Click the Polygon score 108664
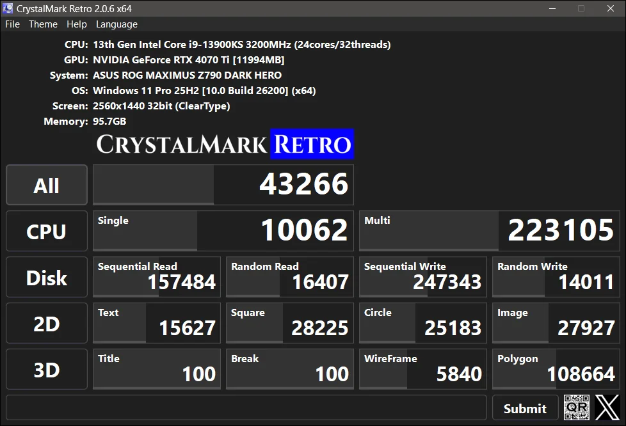The width and height of the screenshot is (626, 426). (x=556, y=369)
